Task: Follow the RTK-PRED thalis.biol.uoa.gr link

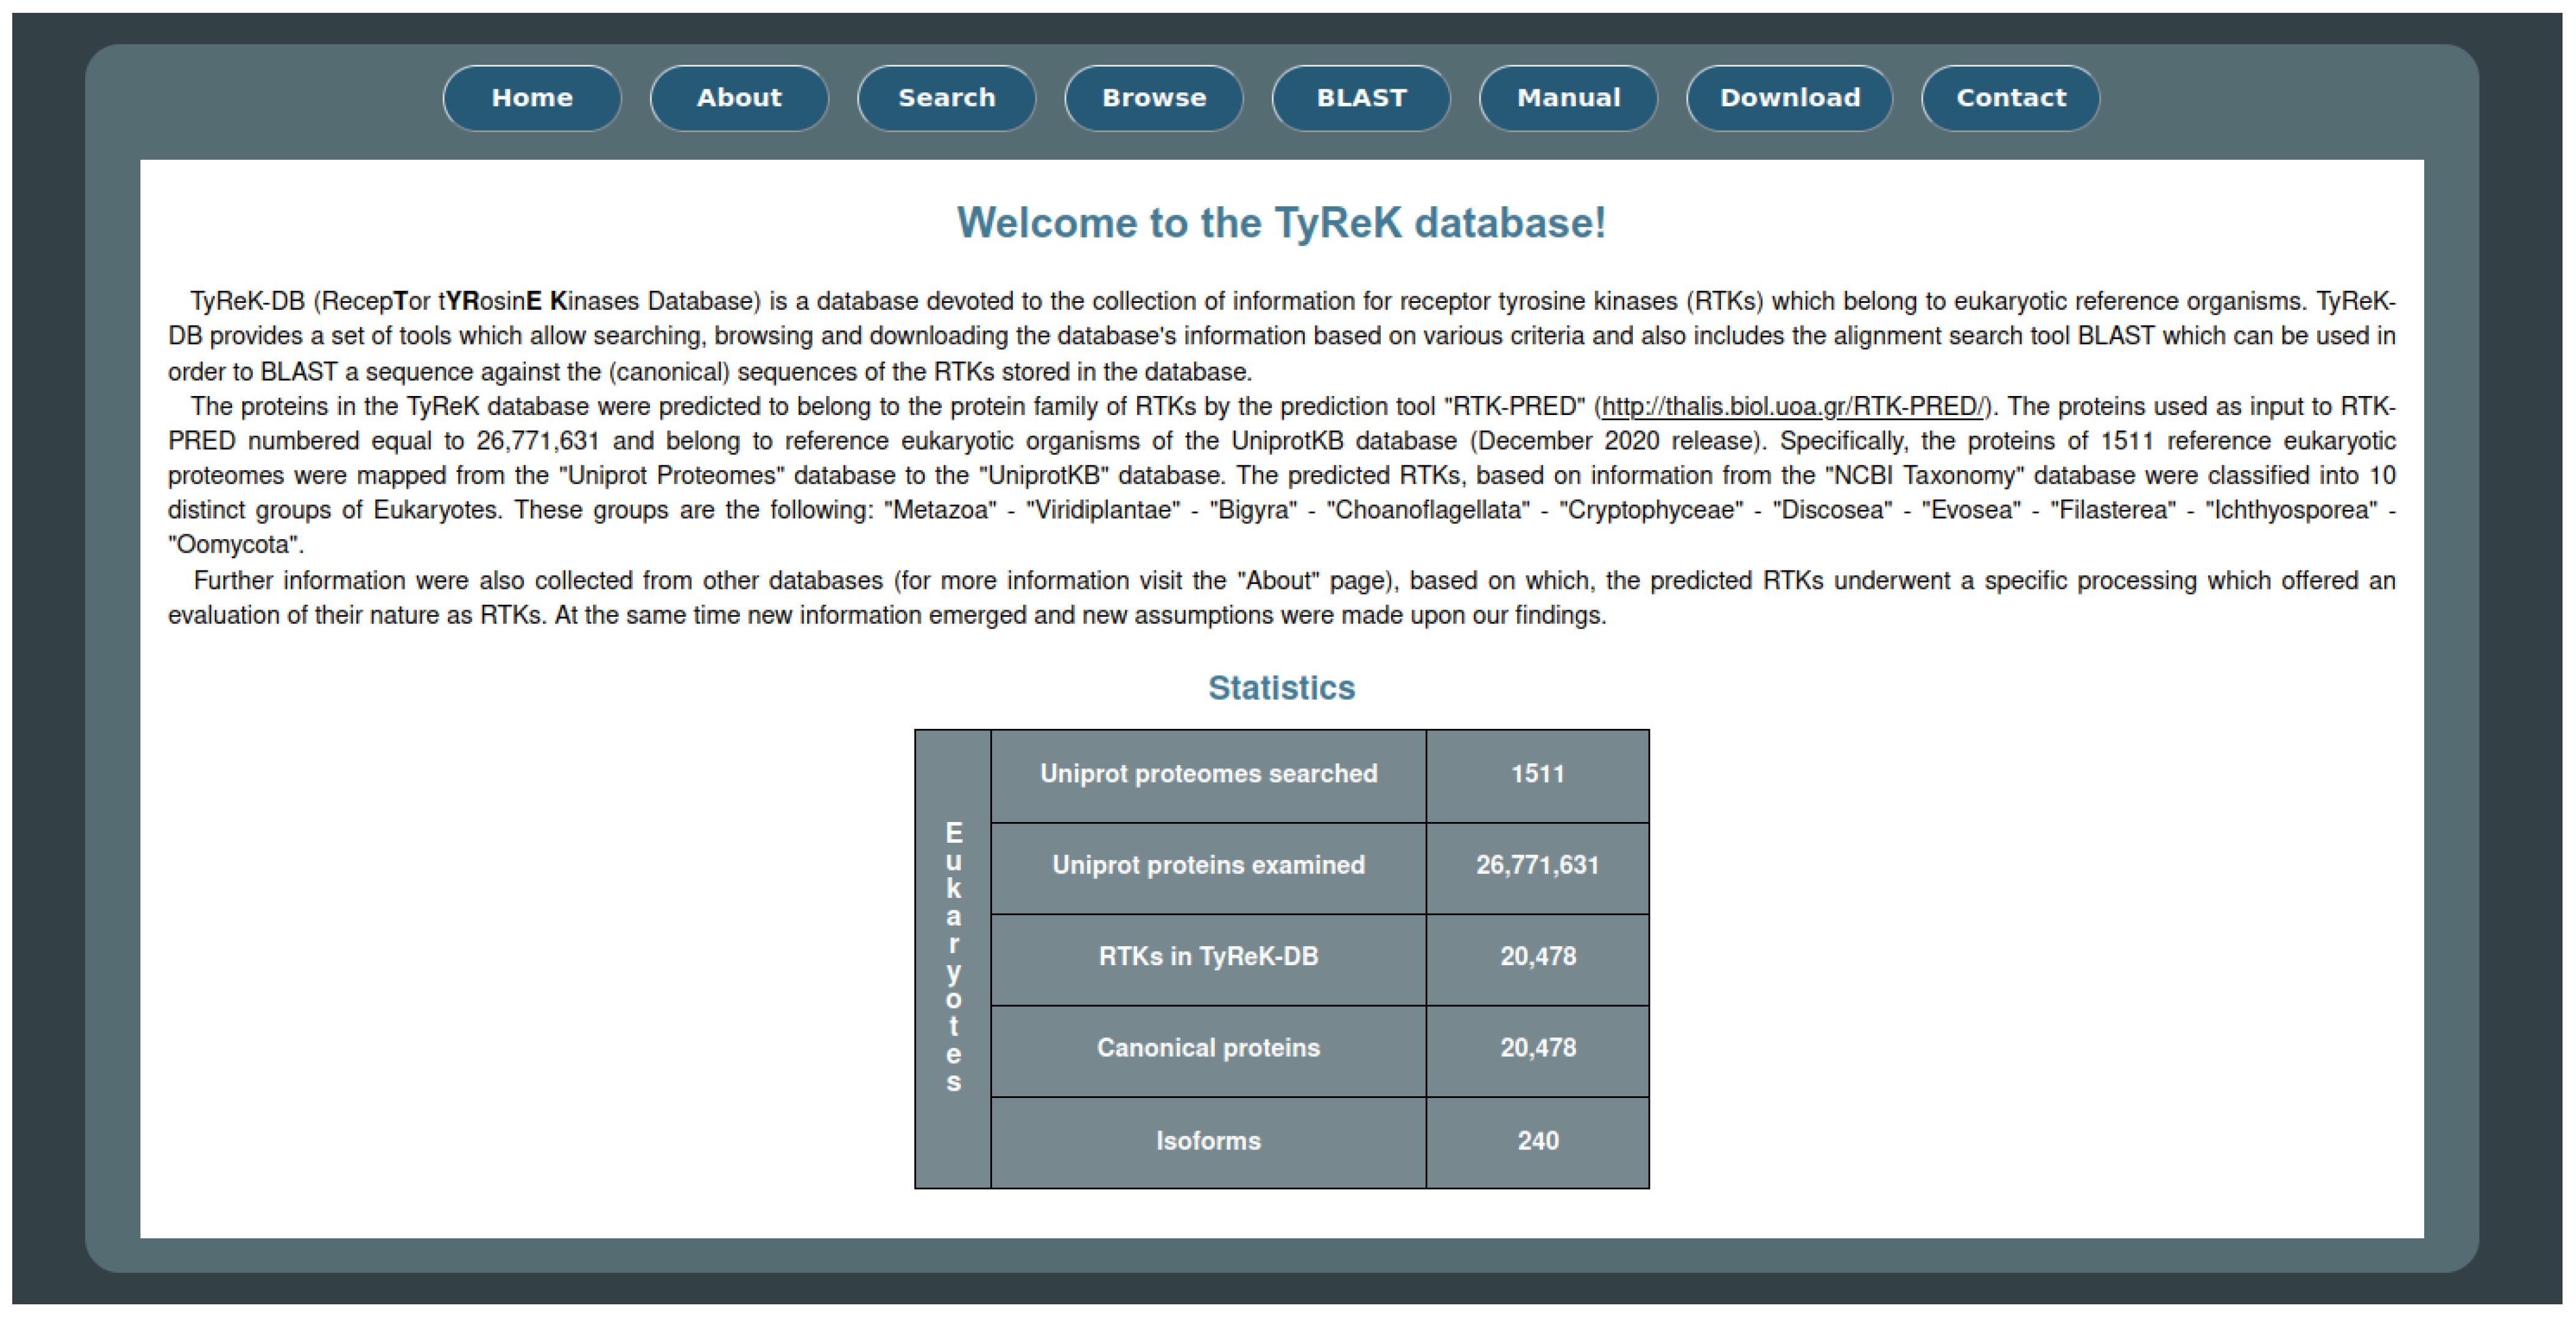Action: 1791,407
